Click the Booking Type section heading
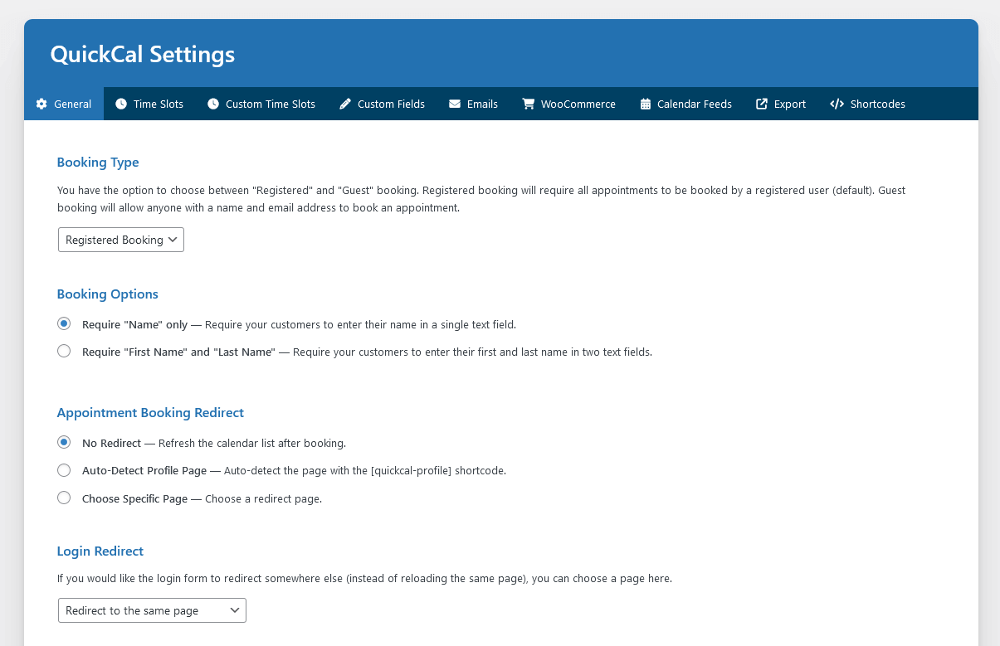This screenshot has width=1000, height=646. [x=98, y=163]
